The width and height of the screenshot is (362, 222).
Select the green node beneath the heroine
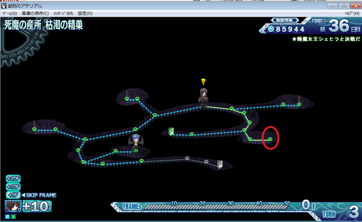pos(203,106)
